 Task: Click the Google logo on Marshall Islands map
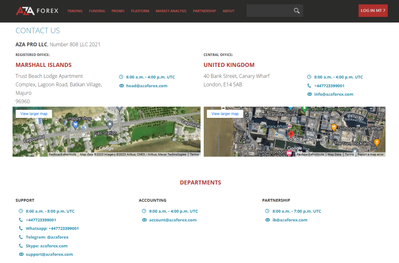(x=107, y=148)
